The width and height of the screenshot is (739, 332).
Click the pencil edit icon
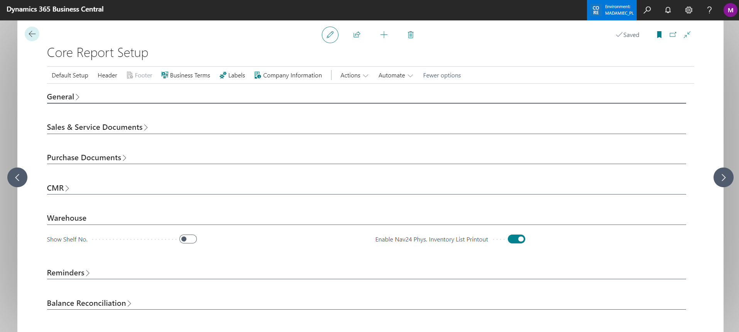pyautogui.click(x=330, y=35)
